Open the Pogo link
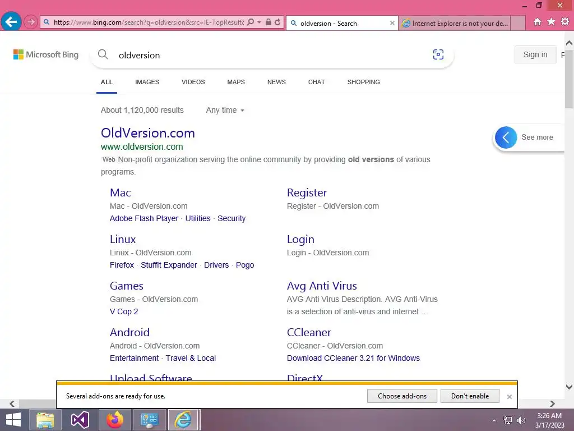This screenshot has height=431, width=574. [245, 265]
